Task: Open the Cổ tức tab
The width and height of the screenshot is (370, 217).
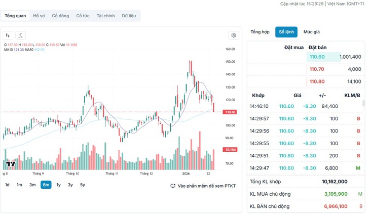Action: click(x=83, y=16)
